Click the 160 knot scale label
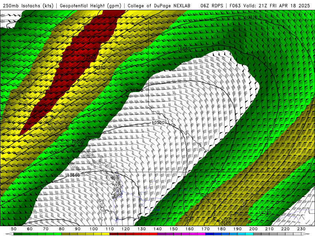Image resolution: width=315 pixels, height=236 pixels. point(189,229)
